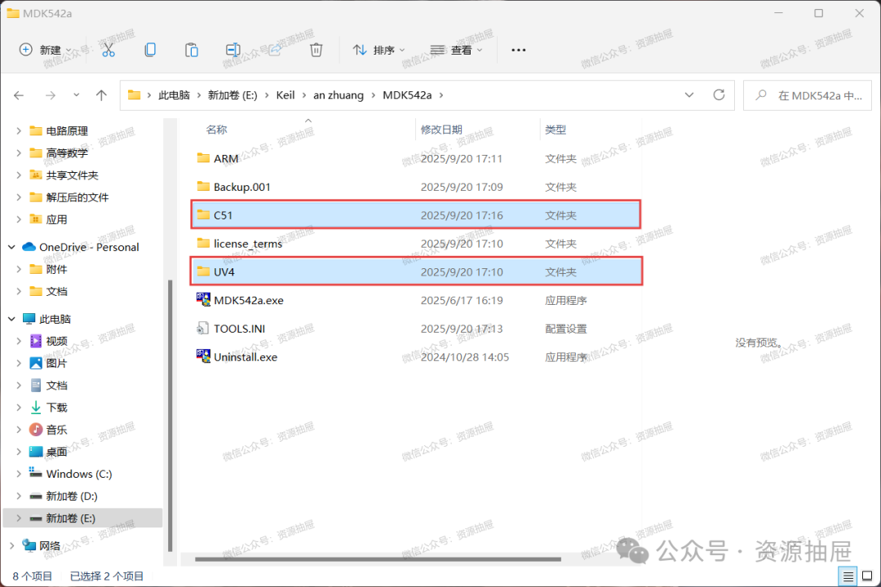The image size is (881, 587).
Task: Select the TOOLS.INI file
Action: pos(416,329)
